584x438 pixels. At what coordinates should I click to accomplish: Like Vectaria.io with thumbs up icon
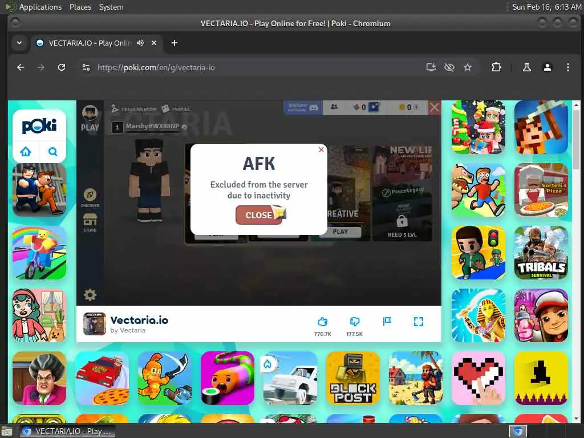[x=323, y=322]
